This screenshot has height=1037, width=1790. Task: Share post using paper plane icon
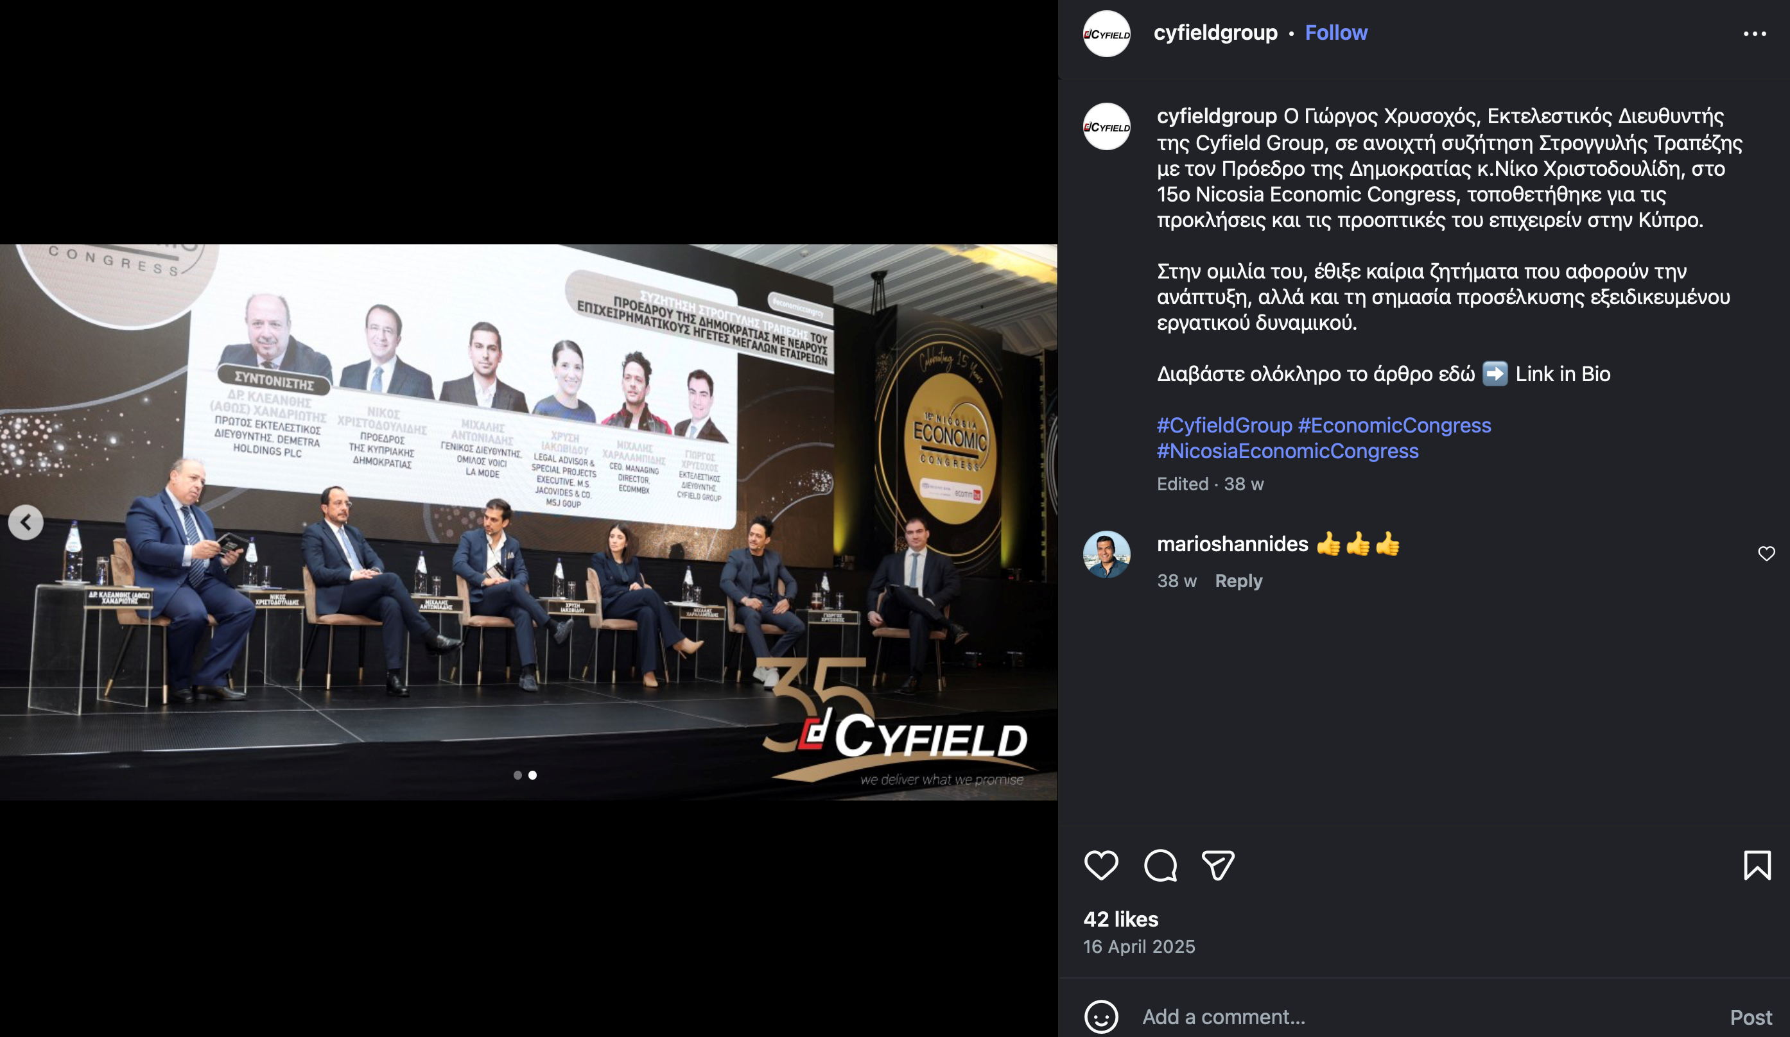coord(1217,865)
